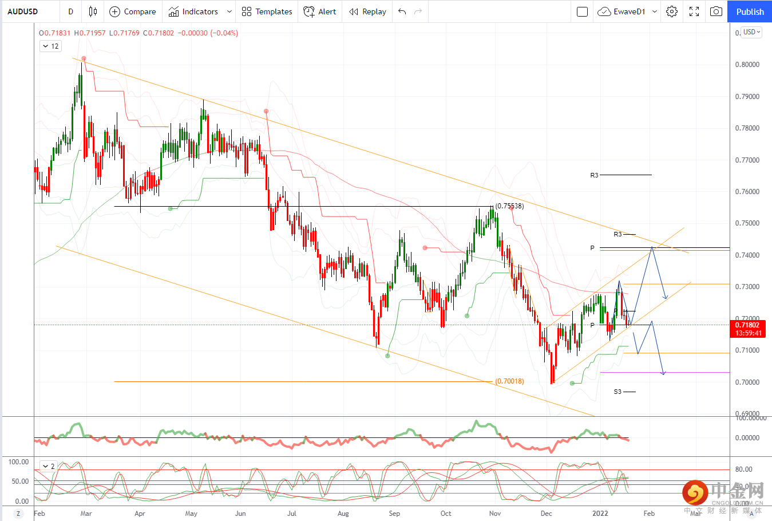Open the candlestick chart style menu
The width and height of the screenshot is (772, 521).
point(93,11)
